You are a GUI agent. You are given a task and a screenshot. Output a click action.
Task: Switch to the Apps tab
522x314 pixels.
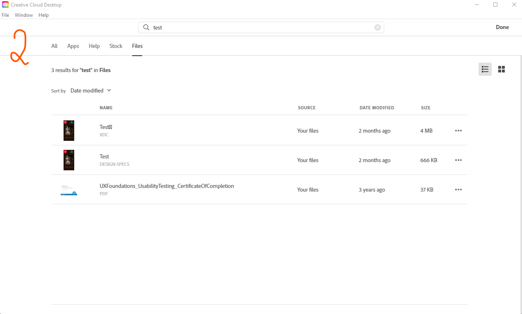pos(73,46)
